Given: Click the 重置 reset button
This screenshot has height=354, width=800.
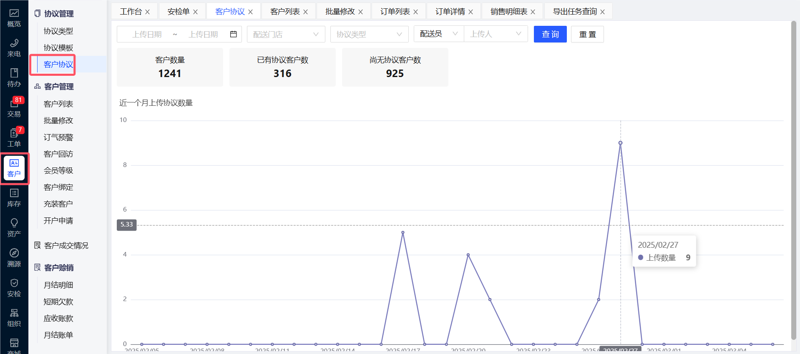Looking at the screenshot, I should tap(587, 34).
